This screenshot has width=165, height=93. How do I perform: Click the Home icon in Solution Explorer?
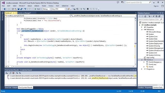pos(145,16)
